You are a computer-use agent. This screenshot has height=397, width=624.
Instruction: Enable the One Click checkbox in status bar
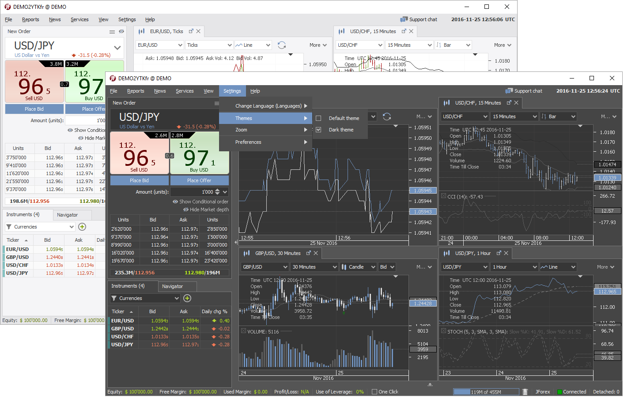(374, 392)
